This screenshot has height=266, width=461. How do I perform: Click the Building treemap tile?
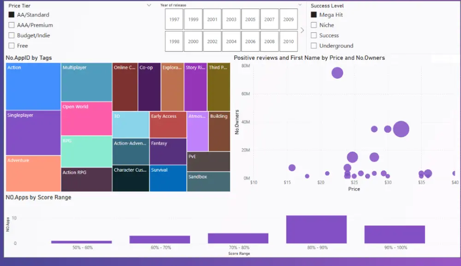point(219,131)
